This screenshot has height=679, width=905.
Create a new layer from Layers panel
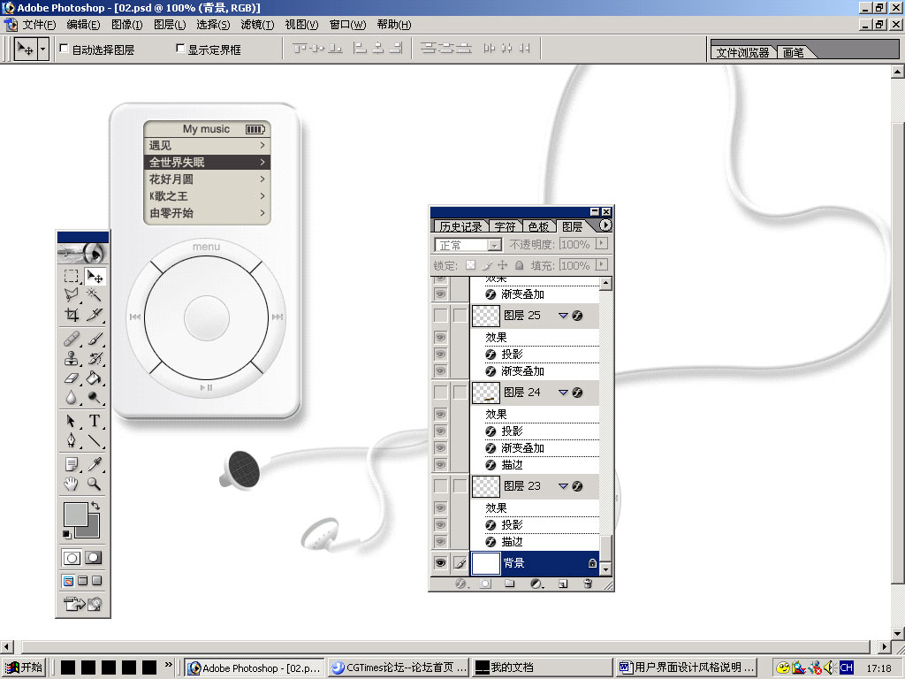click(563, 584)
